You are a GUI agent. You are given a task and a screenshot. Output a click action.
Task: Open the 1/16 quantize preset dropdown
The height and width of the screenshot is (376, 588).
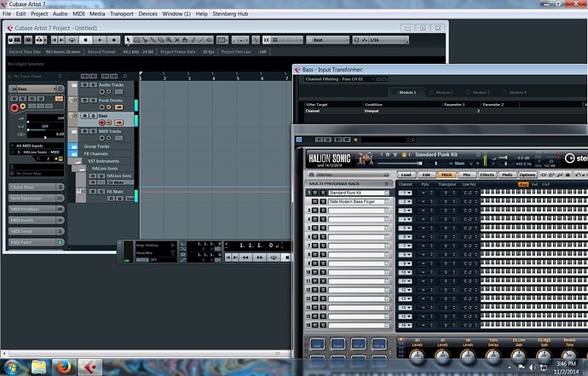point(388,40)
